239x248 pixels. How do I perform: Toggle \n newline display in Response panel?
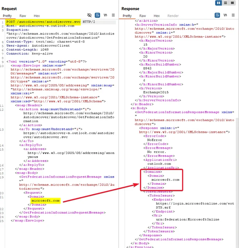[225, 15]
